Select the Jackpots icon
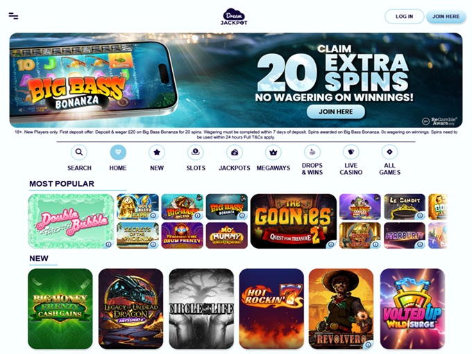Screen dimensions: 472x354 point(235,152)
